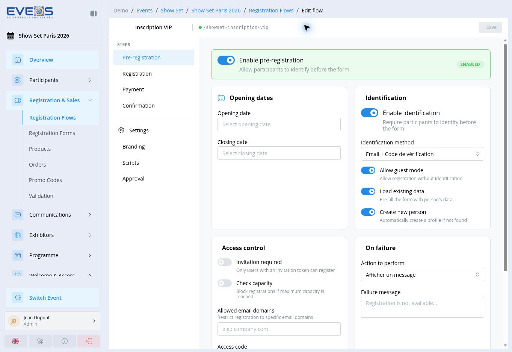The width and height of the screenshot is (512, 352).
Task: Open Registration Flows breadcrumb link
Action: pyautogui.click(x=271, y=11)
